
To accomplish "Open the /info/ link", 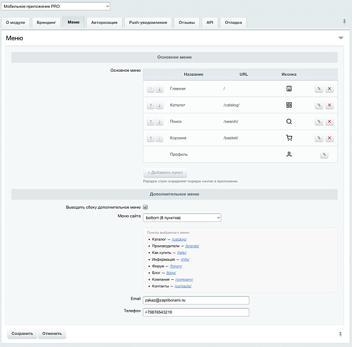I will 185,260.
